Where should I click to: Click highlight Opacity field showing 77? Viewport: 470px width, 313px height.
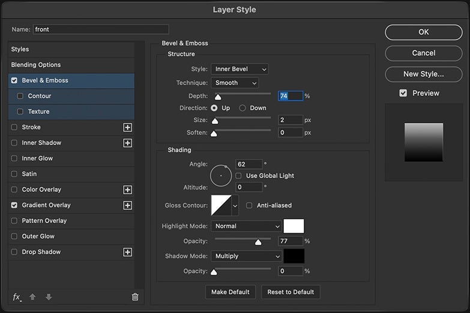(x=291, y=241)
